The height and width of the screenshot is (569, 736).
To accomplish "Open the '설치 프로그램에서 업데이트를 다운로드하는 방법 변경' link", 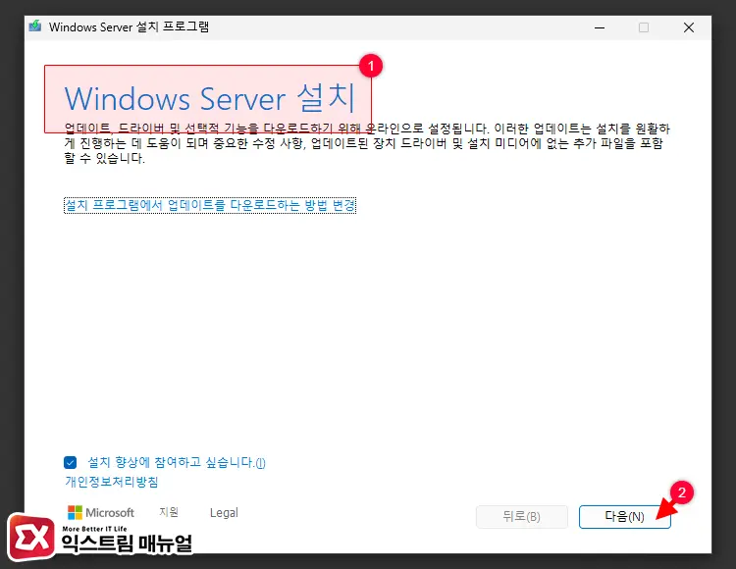I will click(x=210, y=205).
